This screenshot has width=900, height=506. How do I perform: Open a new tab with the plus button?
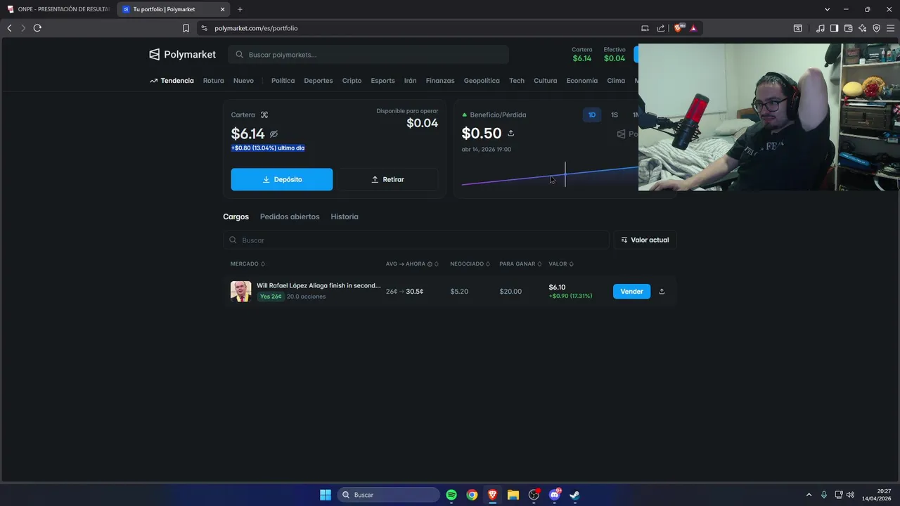[240, 9]
